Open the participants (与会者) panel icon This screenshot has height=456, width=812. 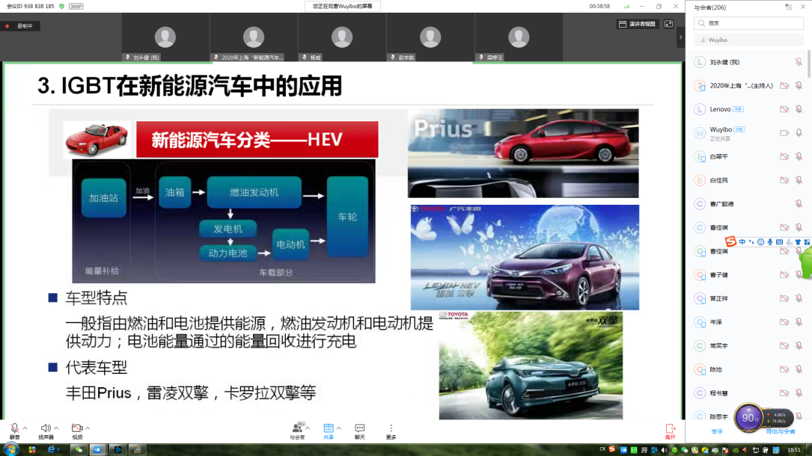298,428
